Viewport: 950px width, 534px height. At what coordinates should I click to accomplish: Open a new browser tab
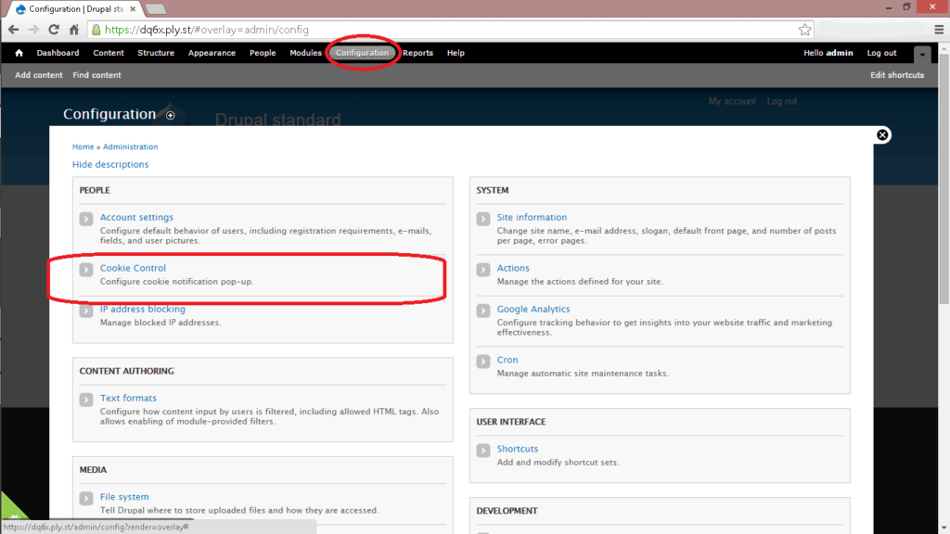pos(156,9)
